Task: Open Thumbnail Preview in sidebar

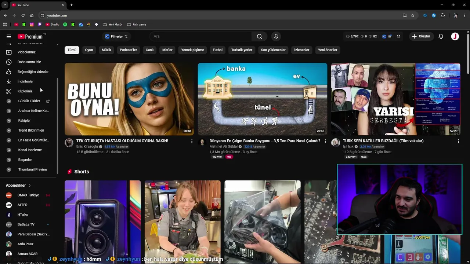Action: click(x=29, y=169)
